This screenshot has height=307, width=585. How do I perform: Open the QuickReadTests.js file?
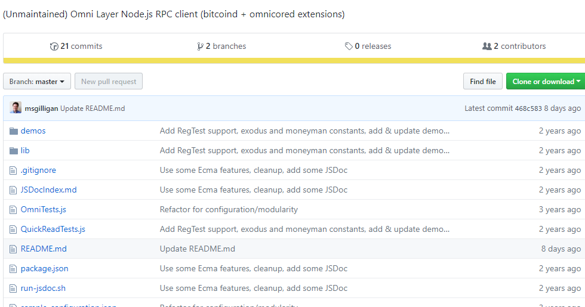tap(53, 229)
